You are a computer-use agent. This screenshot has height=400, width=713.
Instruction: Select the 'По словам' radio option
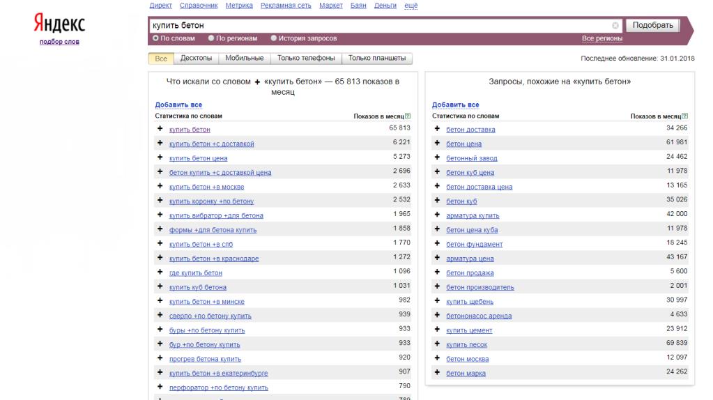click(155, 38)
